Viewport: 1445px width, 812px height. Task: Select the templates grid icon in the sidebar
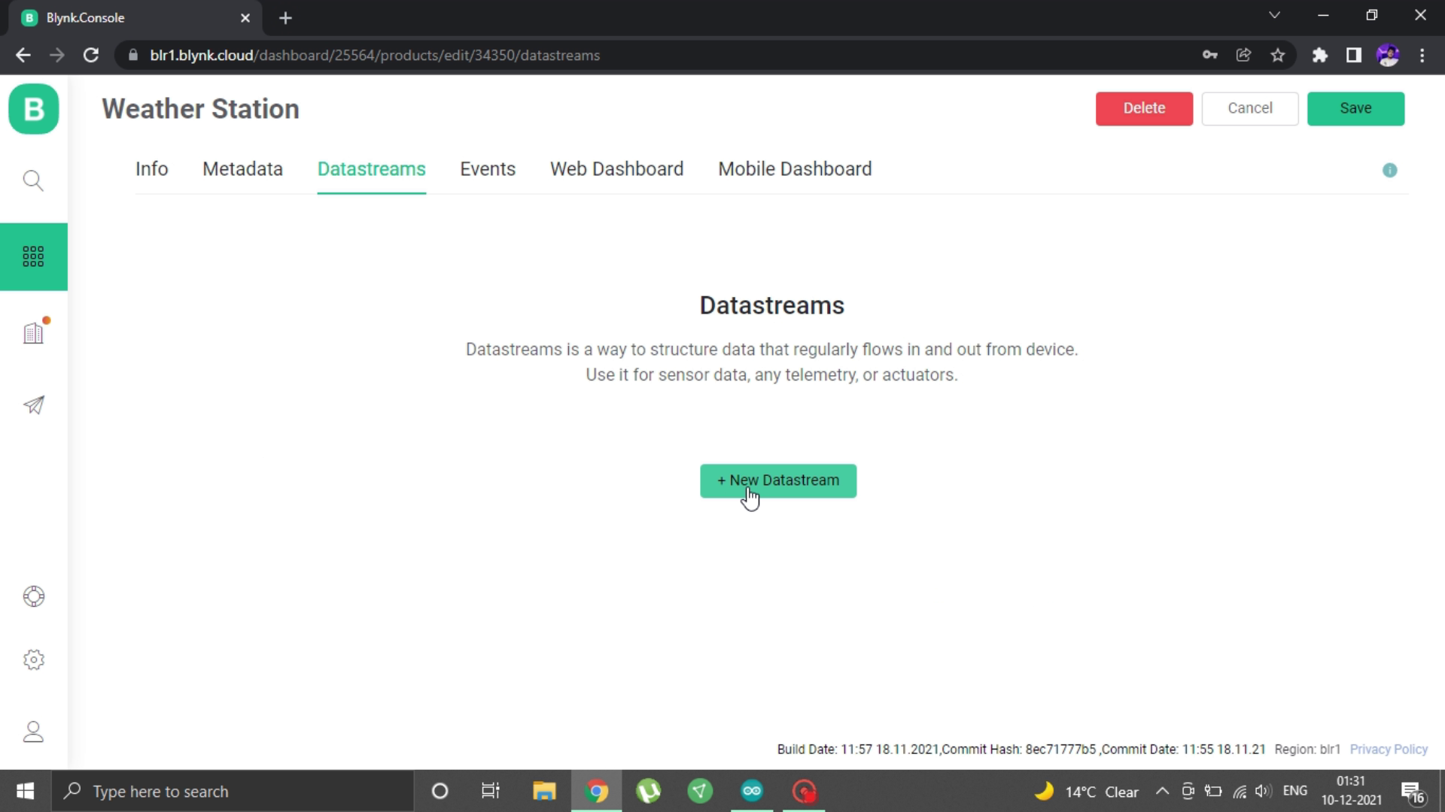tap(33, 256)
